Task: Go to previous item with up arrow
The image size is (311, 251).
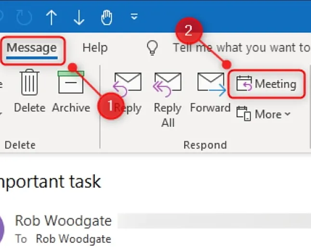Action: click(52, 18)
